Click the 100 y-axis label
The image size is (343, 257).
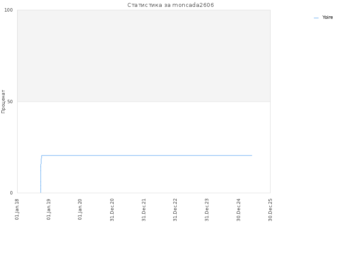[9, 10]
